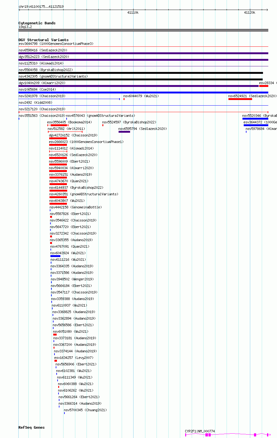This screenshot has height=438, width=277.
Task: Click variant label dgv3512n223 (Sedlazeck2020)
Action: (x=44, y=57)
